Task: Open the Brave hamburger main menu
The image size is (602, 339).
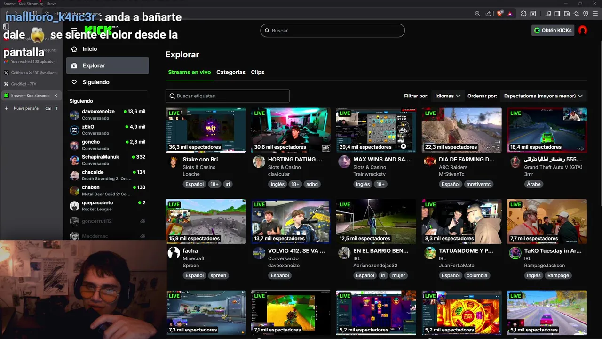Action: 595,14
